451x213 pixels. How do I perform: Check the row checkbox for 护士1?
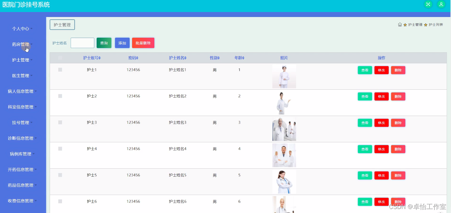point(60,70)
